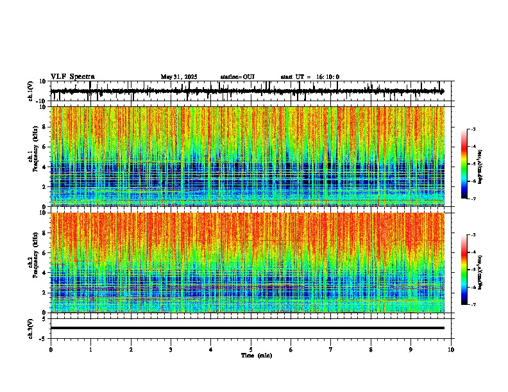Click the "station=OUI" header label
Image resolution: width=508 pixels, height=392 pixels.
(x=237, y=77)
